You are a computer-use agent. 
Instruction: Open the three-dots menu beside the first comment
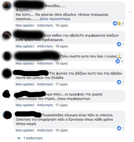[130, 12]
